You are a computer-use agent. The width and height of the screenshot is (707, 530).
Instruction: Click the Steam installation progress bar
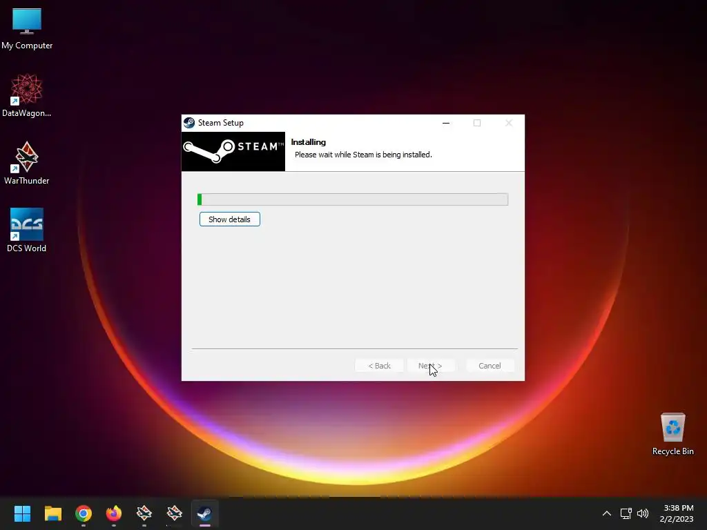[x=353, y=199]
